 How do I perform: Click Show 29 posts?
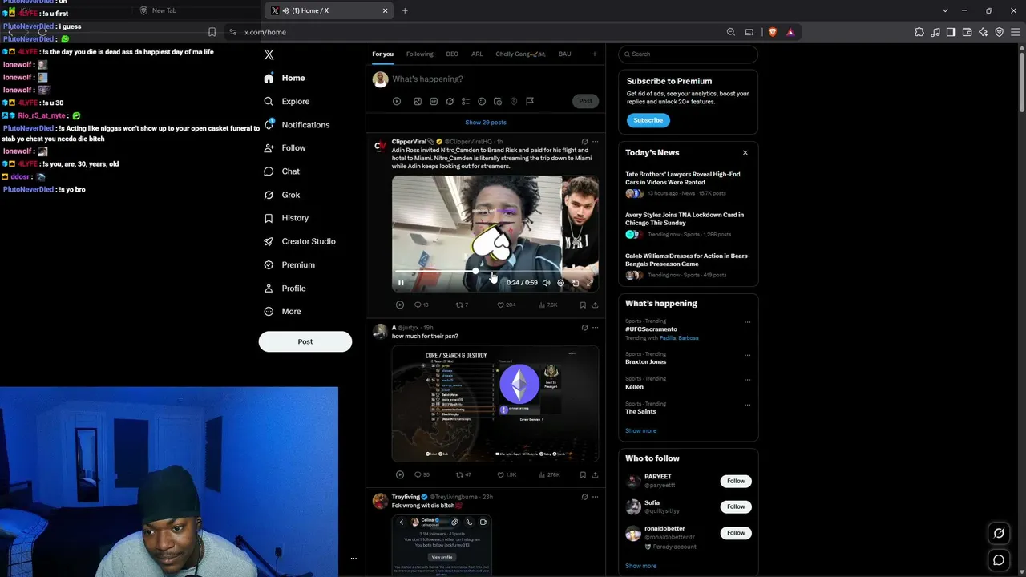pos(486,123)
